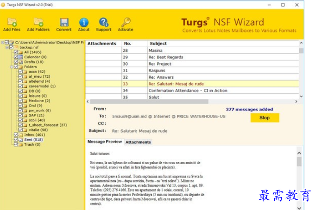Image resolution: width=315 pixels, height=210 pixels.
Task: Select the t_sheet_Forecast (37) folder
Action: [48, 125]
